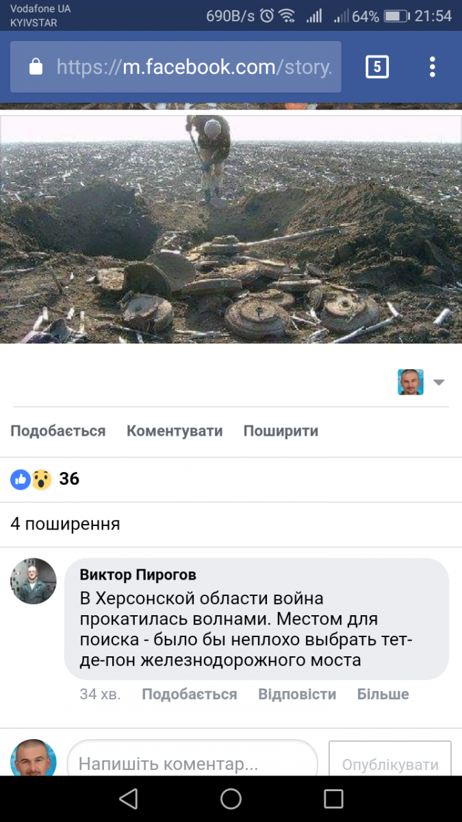Click Подобається under the post

tap(58, 431)
